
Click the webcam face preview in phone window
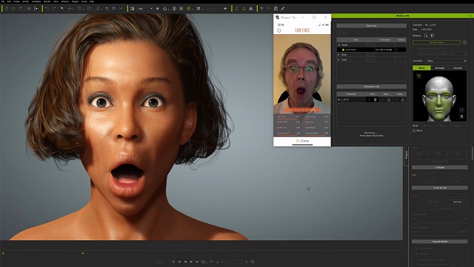click(302, 74)
